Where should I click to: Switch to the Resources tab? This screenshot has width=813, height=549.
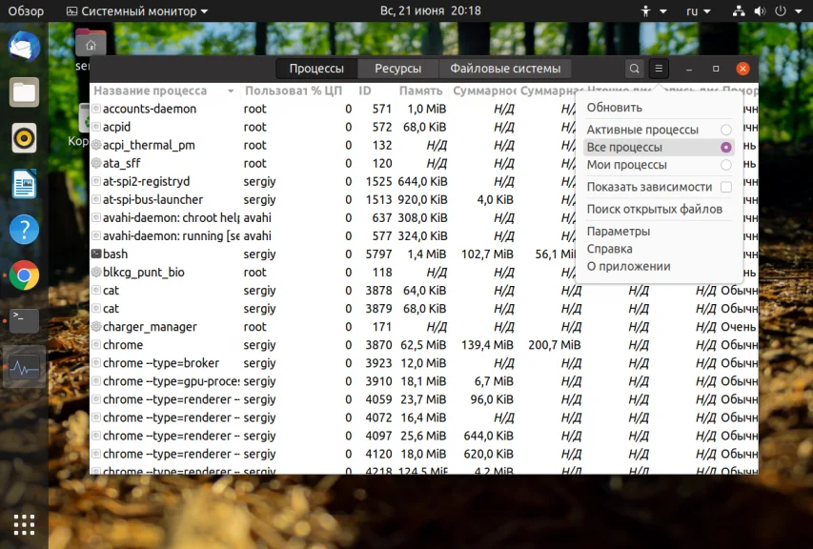pyautogui.click(x=397, y=69)
